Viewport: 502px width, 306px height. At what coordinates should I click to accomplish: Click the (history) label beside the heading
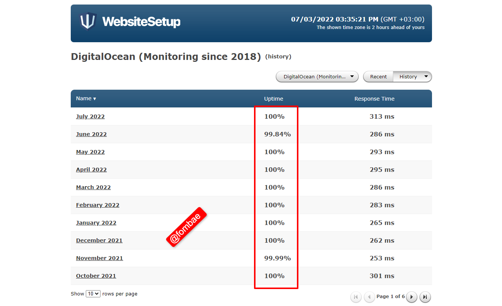coord(278,57)
